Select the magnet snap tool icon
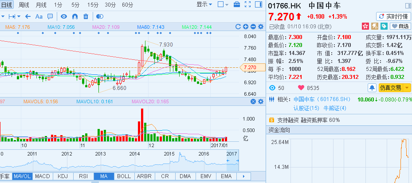 [x=75, y=16]
